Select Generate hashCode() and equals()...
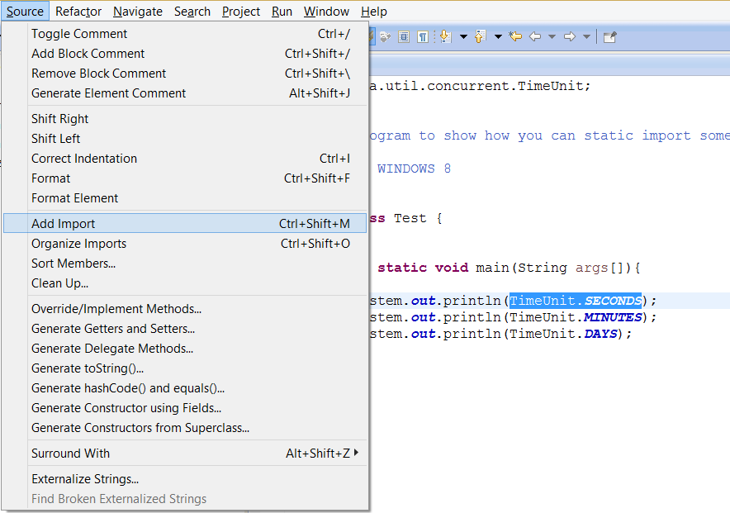Viewport: 730px width, 513px height. (185, 387)
